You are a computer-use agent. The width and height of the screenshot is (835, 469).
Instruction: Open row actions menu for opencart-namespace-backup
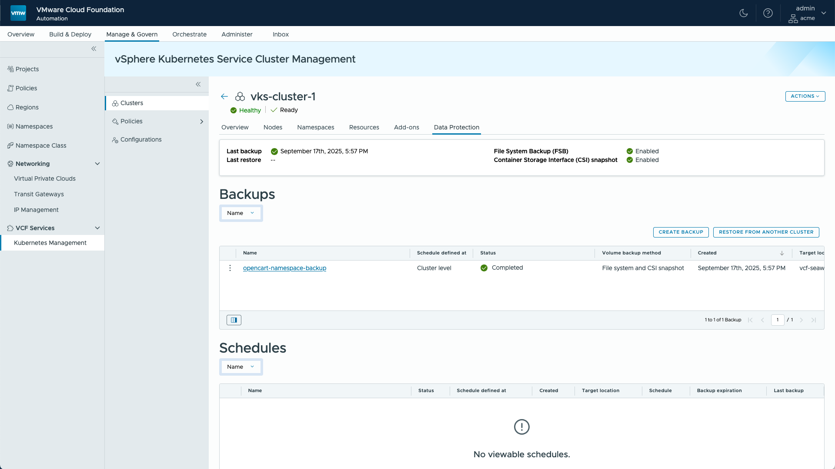click(230, 268)
